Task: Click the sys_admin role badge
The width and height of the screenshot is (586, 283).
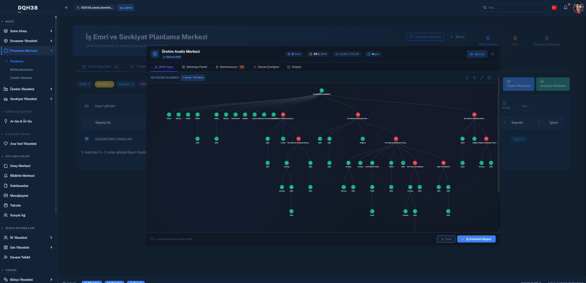Action: click(x=126, y=8)
